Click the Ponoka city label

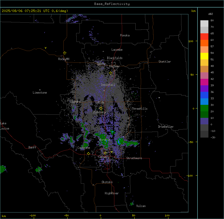coord(125,35)
